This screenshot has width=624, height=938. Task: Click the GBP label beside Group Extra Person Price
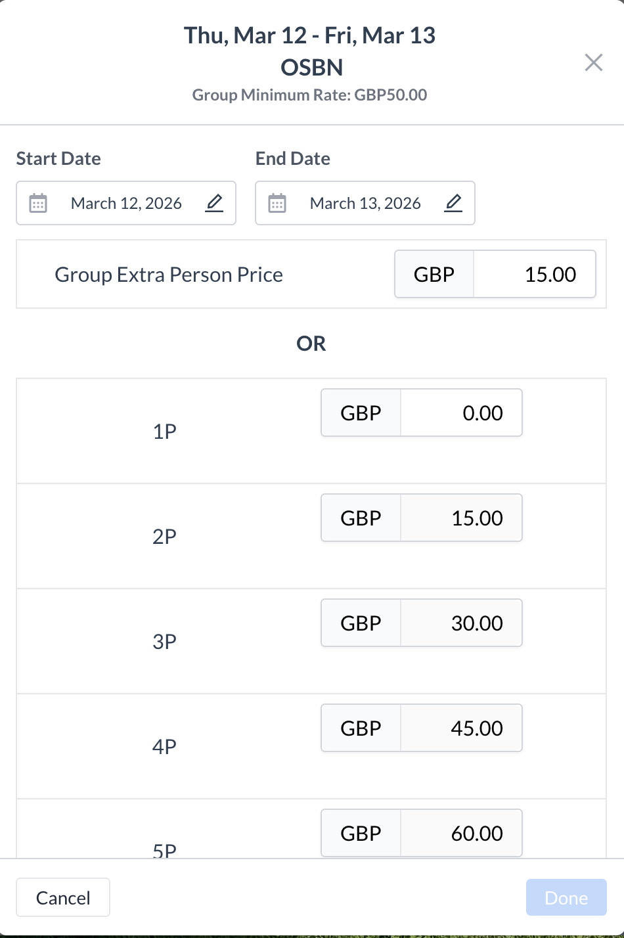(x=434, y=275)
